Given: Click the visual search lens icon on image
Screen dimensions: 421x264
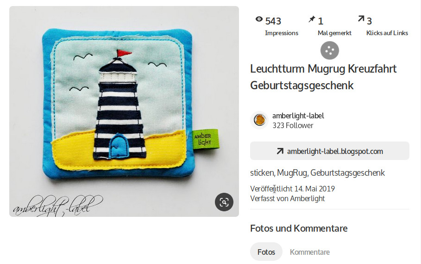Looking at the screenshot, I should pos(224,202).
